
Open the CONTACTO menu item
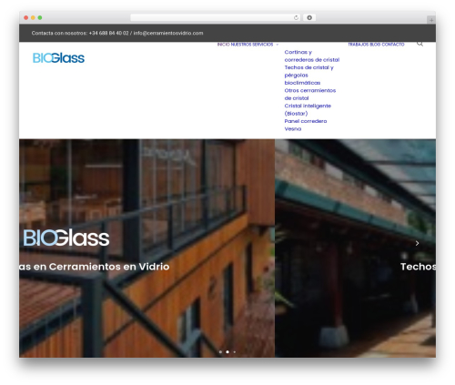[393, 45]
